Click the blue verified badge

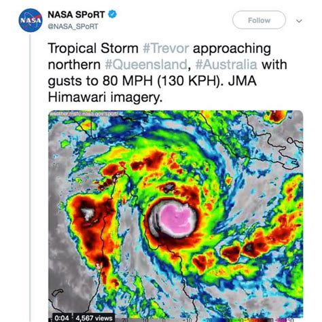(x=112, y=14)
